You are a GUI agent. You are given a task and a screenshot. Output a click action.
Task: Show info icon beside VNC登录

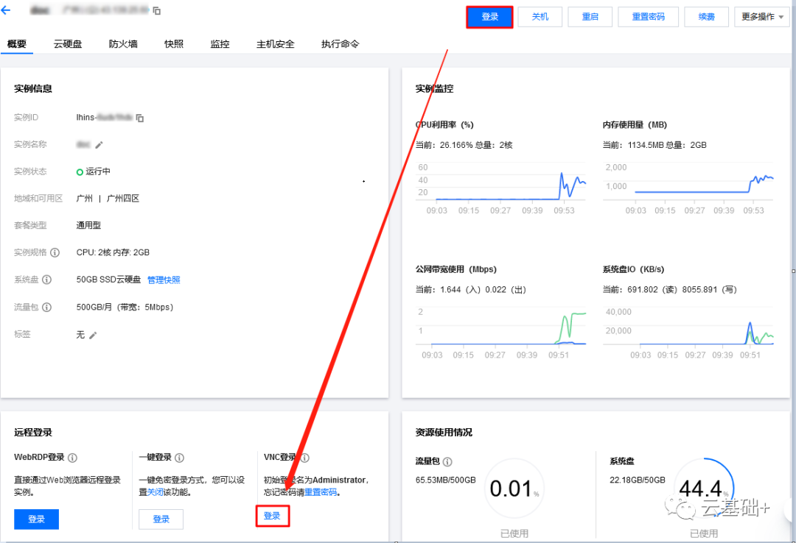[x=304, y=458]
